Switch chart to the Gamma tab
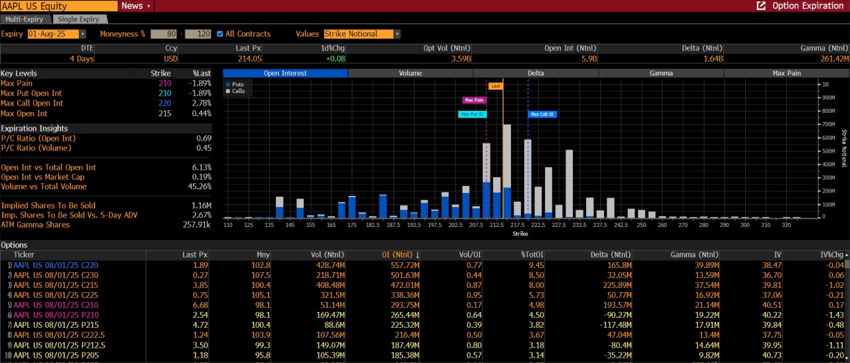This screenshot has height=363, width=850. tap(661, 73)
